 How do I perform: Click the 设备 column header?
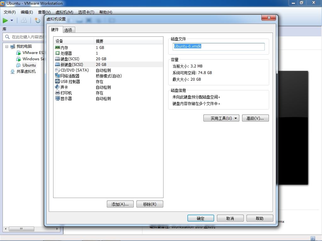click(74, 41)
